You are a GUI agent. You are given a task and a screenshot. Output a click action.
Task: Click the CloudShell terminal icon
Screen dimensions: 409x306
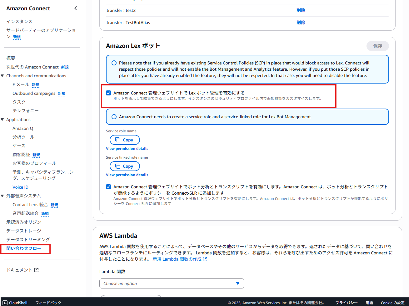[5, 303]
